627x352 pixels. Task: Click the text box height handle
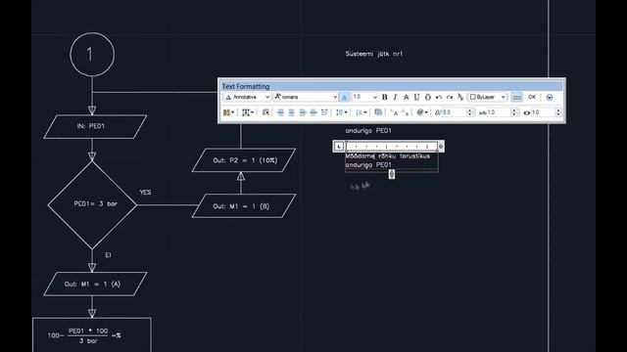point(392,174)
